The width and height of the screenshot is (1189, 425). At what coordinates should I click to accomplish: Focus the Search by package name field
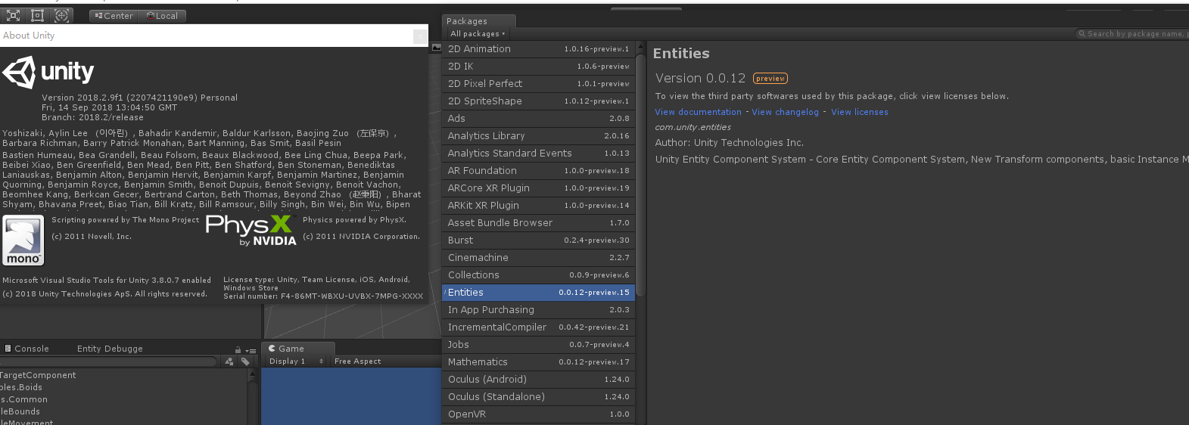(1133, 34)
